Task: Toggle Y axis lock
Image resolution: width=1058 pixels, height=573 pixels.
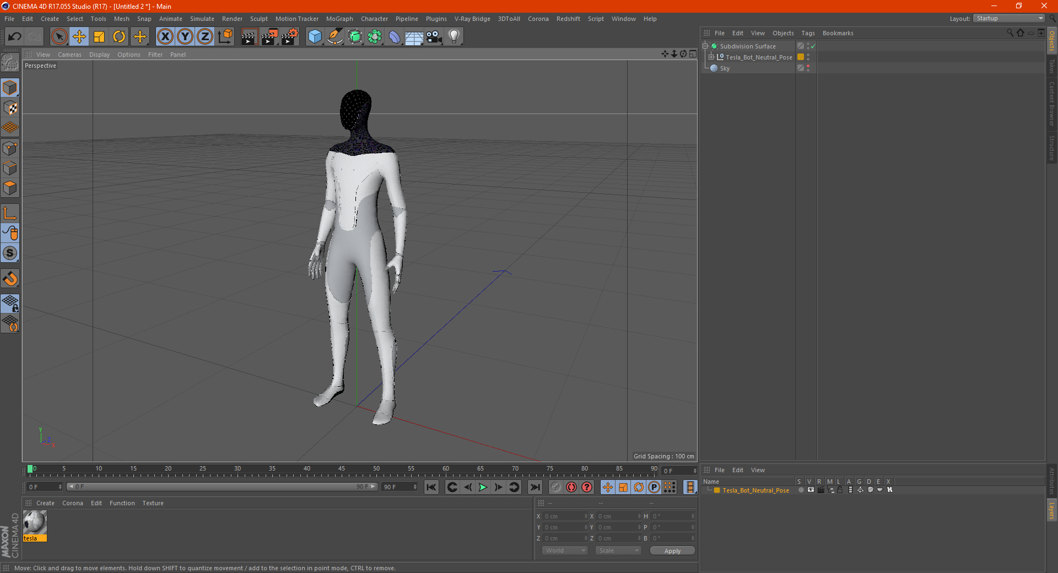Action: tap(185, 37)
